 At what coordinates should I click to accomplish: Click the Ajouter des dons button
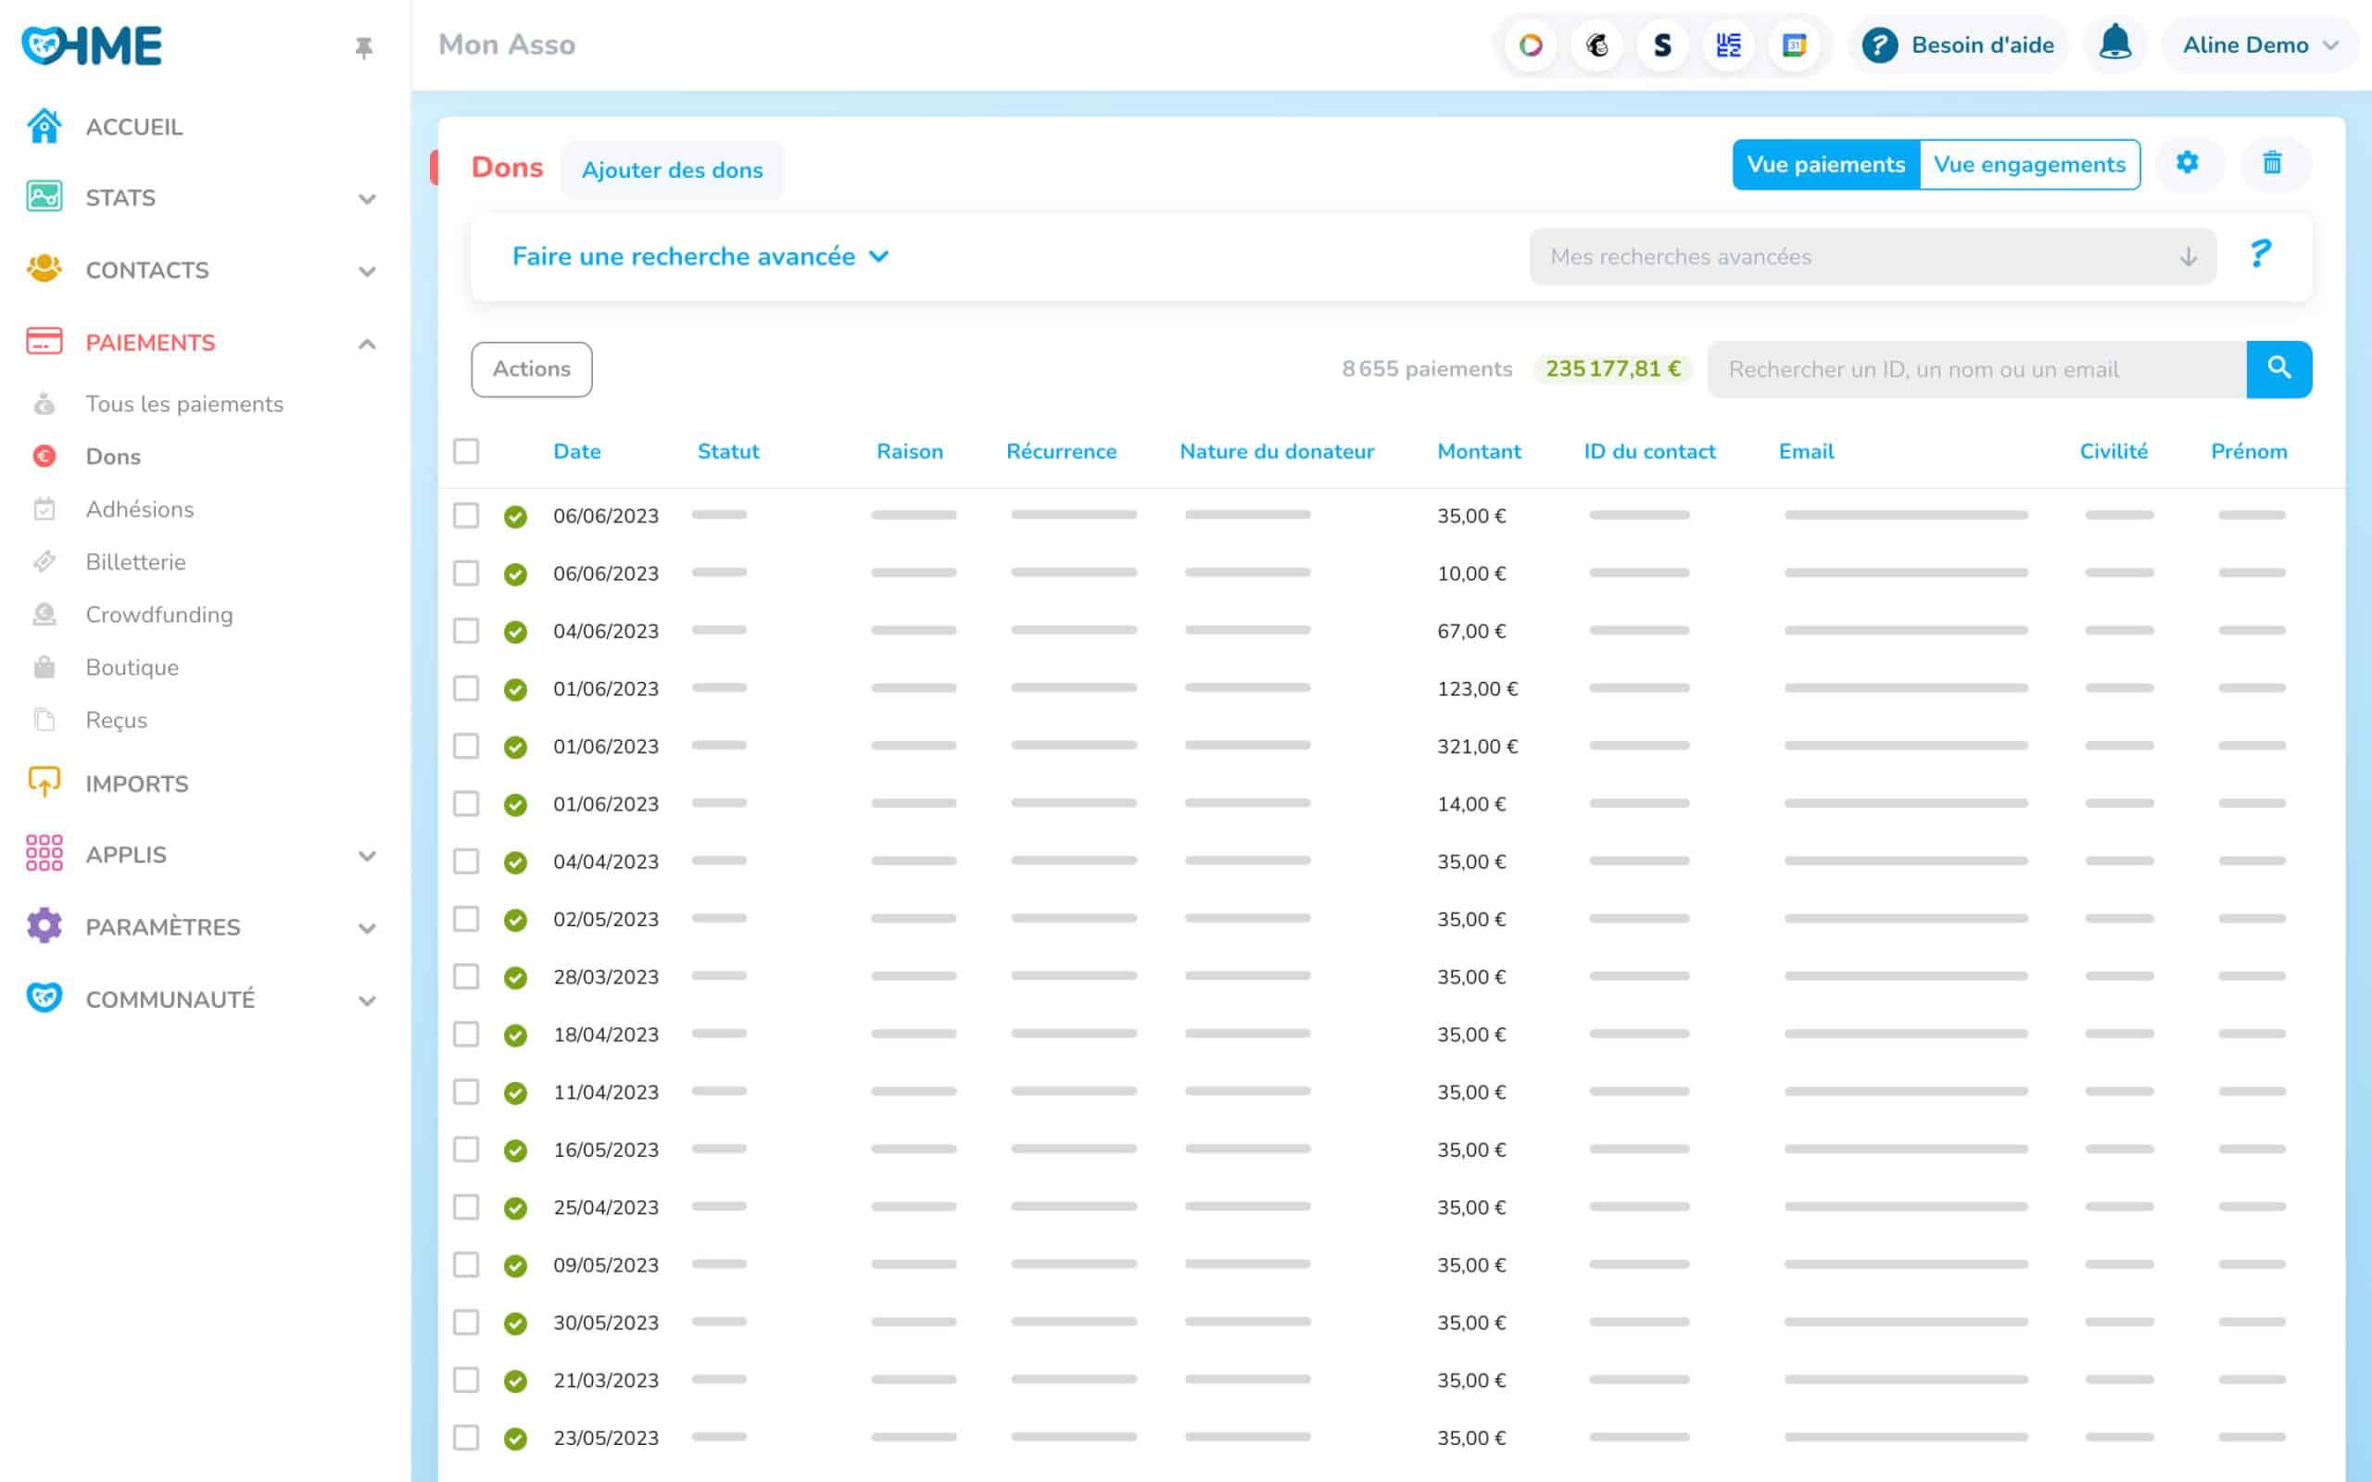pos(672,170)
